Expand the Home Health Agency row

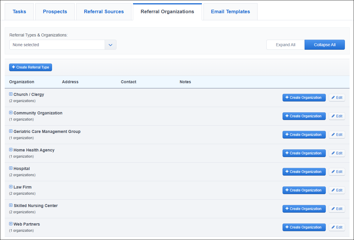11,150
